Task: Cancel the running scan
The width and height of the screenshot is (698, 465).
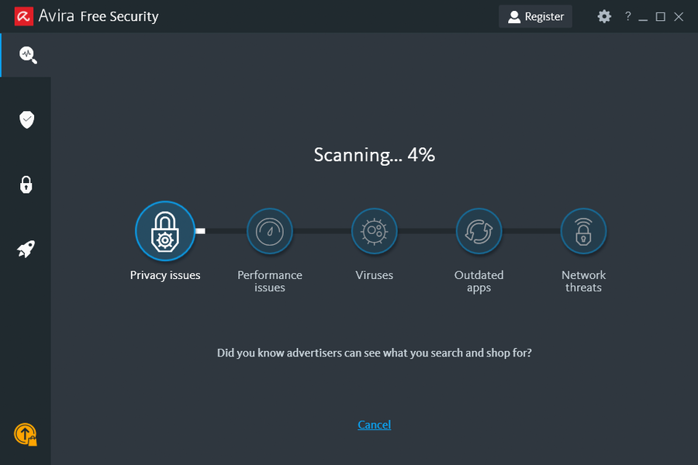Action: (374, 425)
